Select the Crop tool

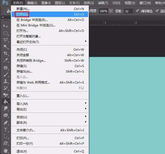[5, 53]
